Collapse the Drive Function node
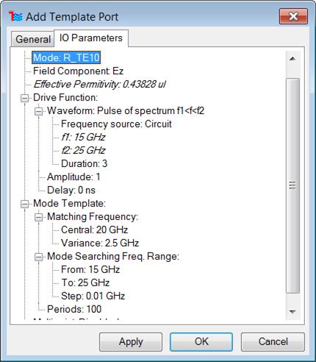Image resolution: width=316 pixels, height=362 pixels. [x=24, y=98]
